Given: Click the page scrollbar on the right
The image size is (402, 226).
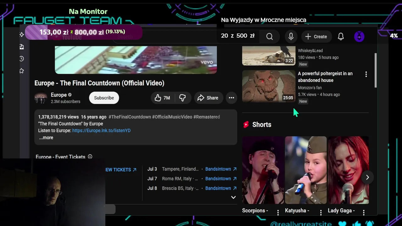Looking at the screenshot, I should point(375,71).
